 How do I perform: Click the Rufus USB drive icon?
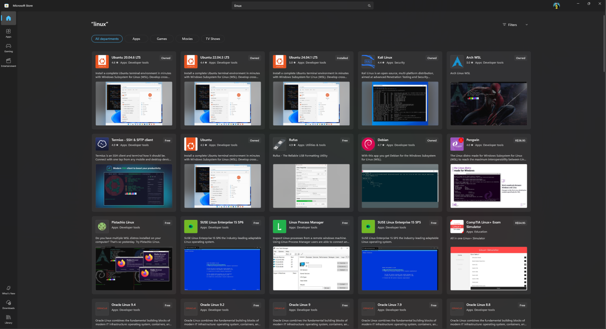279,144
